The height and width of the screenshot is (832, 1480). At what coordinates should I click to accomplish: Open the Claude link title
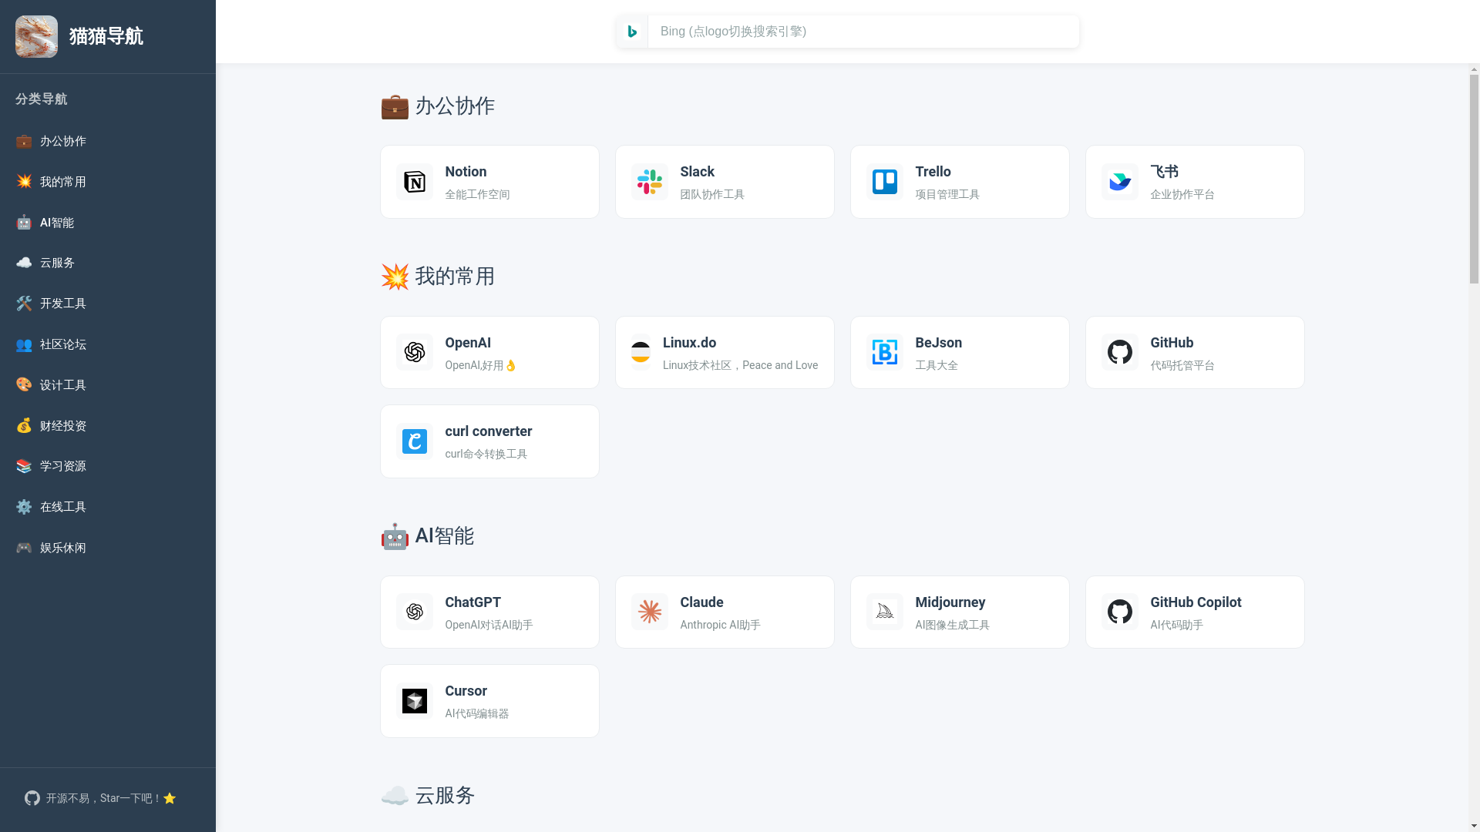tap(701, 602)
